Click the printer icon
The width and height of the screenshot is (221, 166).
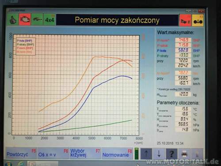[184, 154]
